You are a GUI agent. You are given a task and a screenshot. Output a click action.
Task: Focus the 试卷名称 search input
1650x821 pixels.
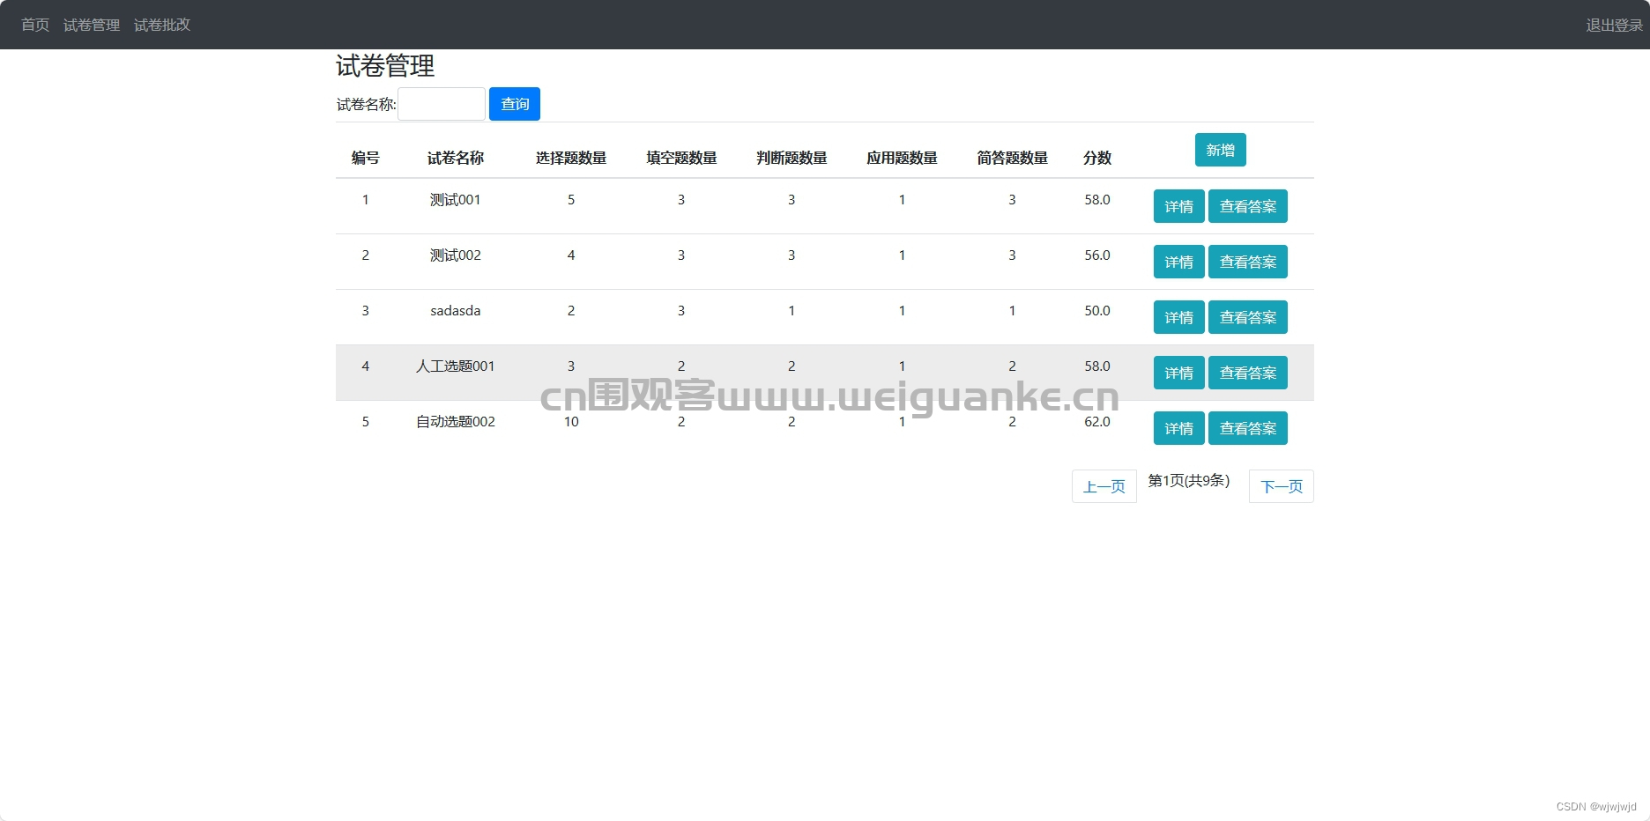tap(442, 104)
